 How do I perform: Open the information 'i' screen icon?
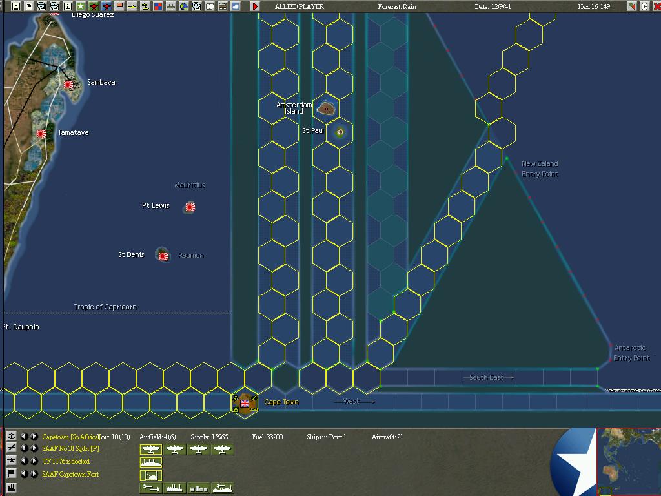point(67,6)
